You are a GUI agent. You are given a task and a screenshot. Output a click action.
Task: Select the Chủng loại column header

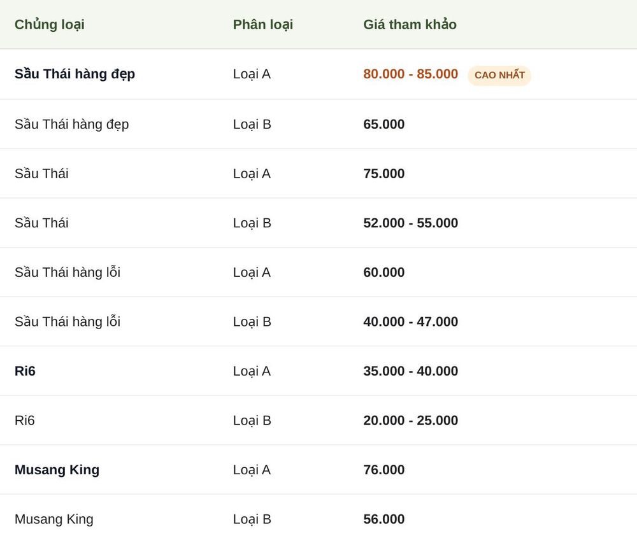50,24
